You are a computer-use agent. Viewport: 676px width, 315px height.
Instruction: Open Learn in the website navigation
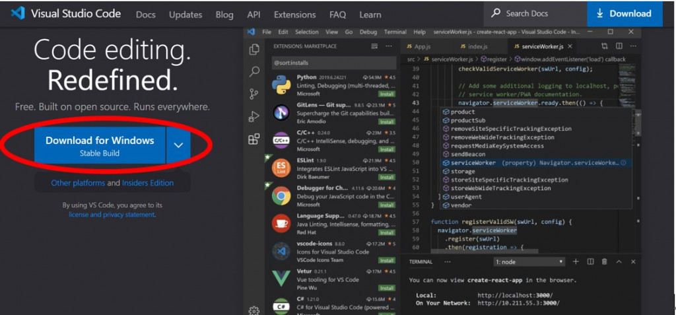click(370, 15)
